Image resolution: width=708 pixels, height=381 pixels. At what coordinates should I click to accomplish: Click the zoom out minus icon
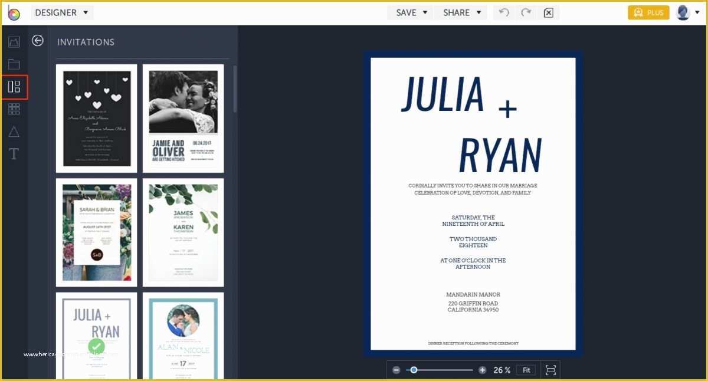(396, 370)
